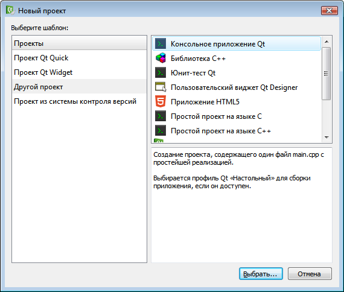Choose Простой проект на языке C++
The height and width of the screenshot is (292, 344).
tap(237, 130)
